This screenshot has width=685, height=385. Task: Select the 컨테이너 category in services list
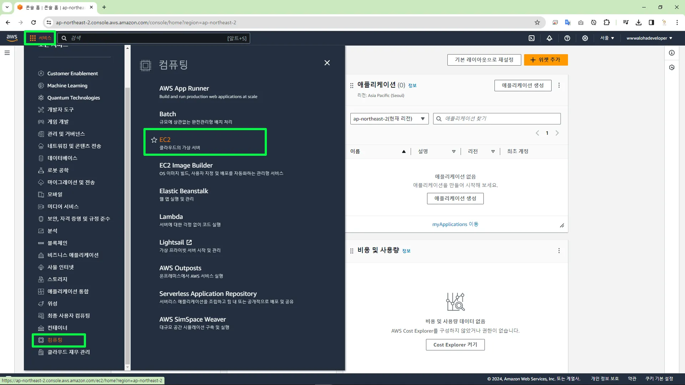tap(57, 328)
